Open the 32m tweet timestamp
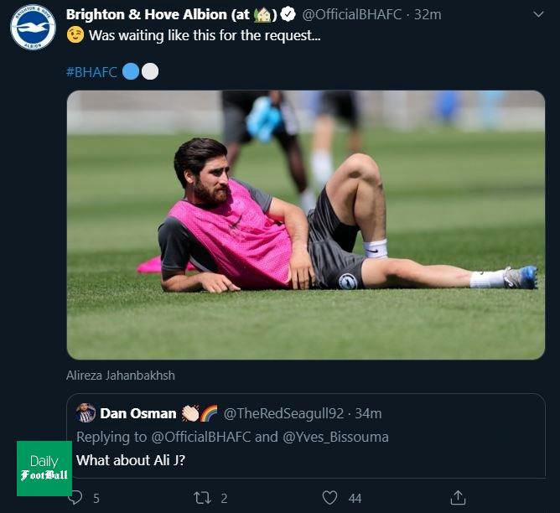 428,14
